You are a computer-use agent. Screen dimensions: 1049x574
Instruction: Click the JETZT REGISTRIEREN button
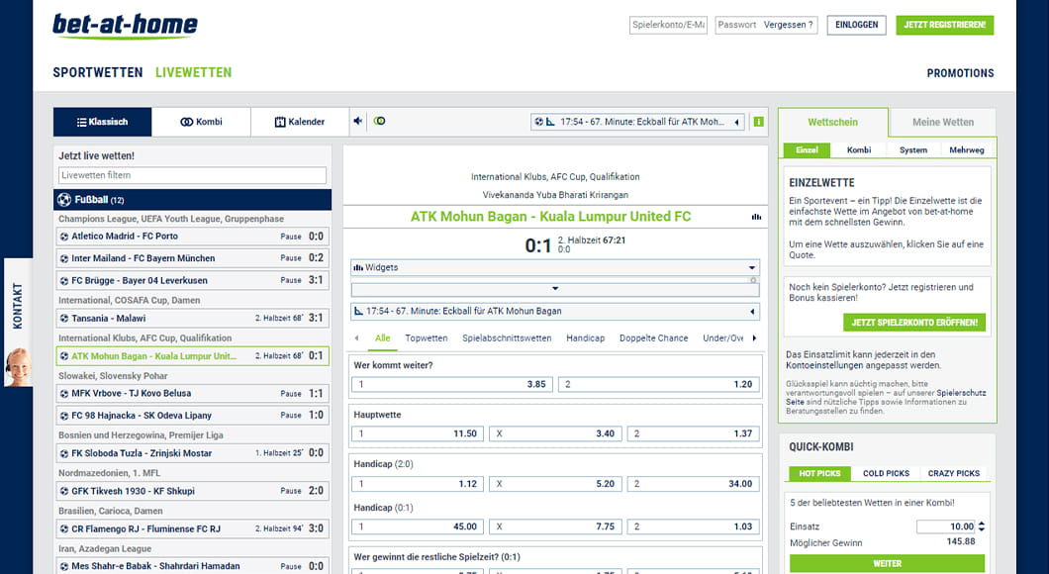pos(945,25)
